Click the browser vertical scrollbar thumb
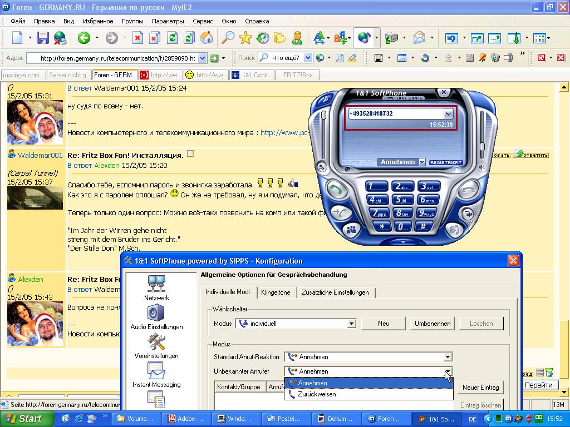The width and height of the screenshot is (570, 427). click(563, 349)
